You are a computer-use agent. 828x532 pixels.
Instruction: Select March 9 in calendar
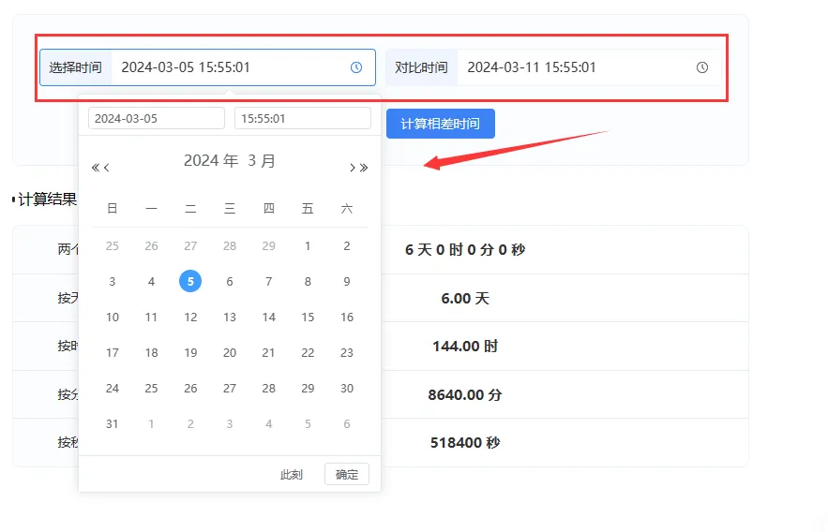pos(347,282)
